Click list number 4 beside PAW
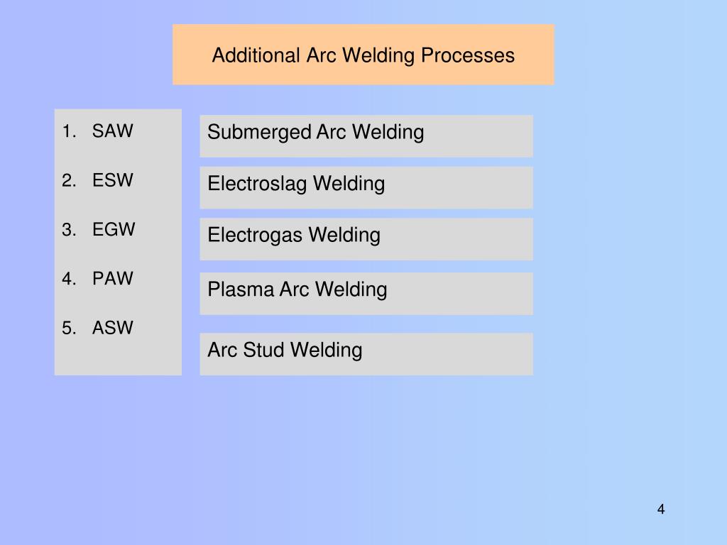The height and width of the screenshot is (545, 727). (x=69, y=278)
